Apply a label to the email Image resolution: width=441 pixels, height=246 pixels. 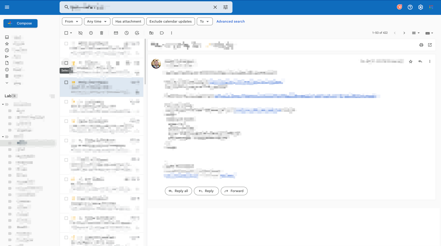pos(162,33)
